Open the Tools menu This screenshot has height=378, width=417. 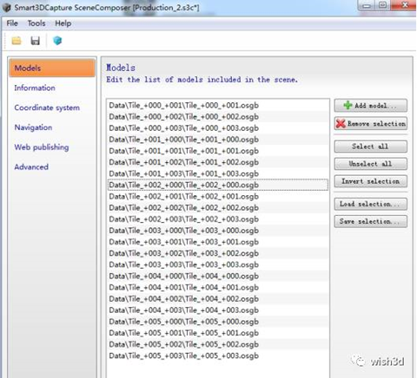coord(36,23)
